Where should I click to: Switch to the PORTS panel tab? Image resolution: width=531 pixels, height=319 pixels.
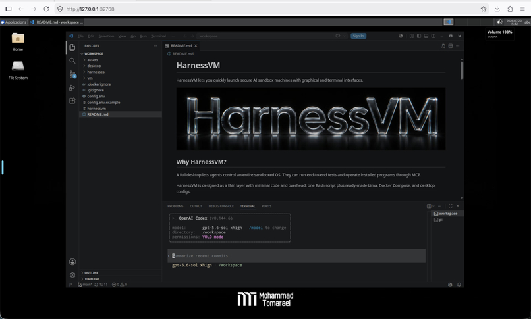(x=267, y=206)
